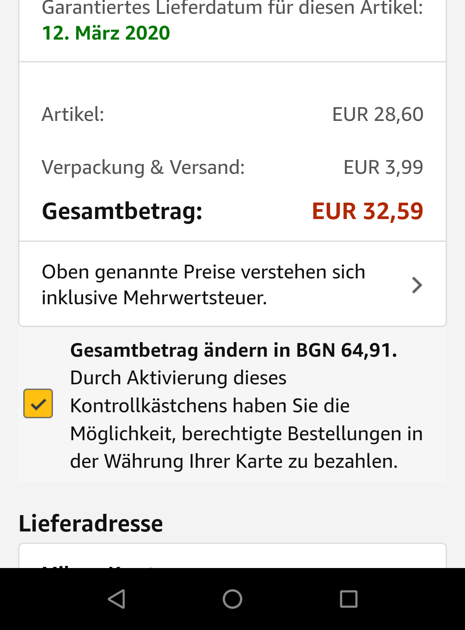Uncheck the BGN currency conversion checkbox
The height and width of the screenshot is (630, 465).
[x=38, y=404]
